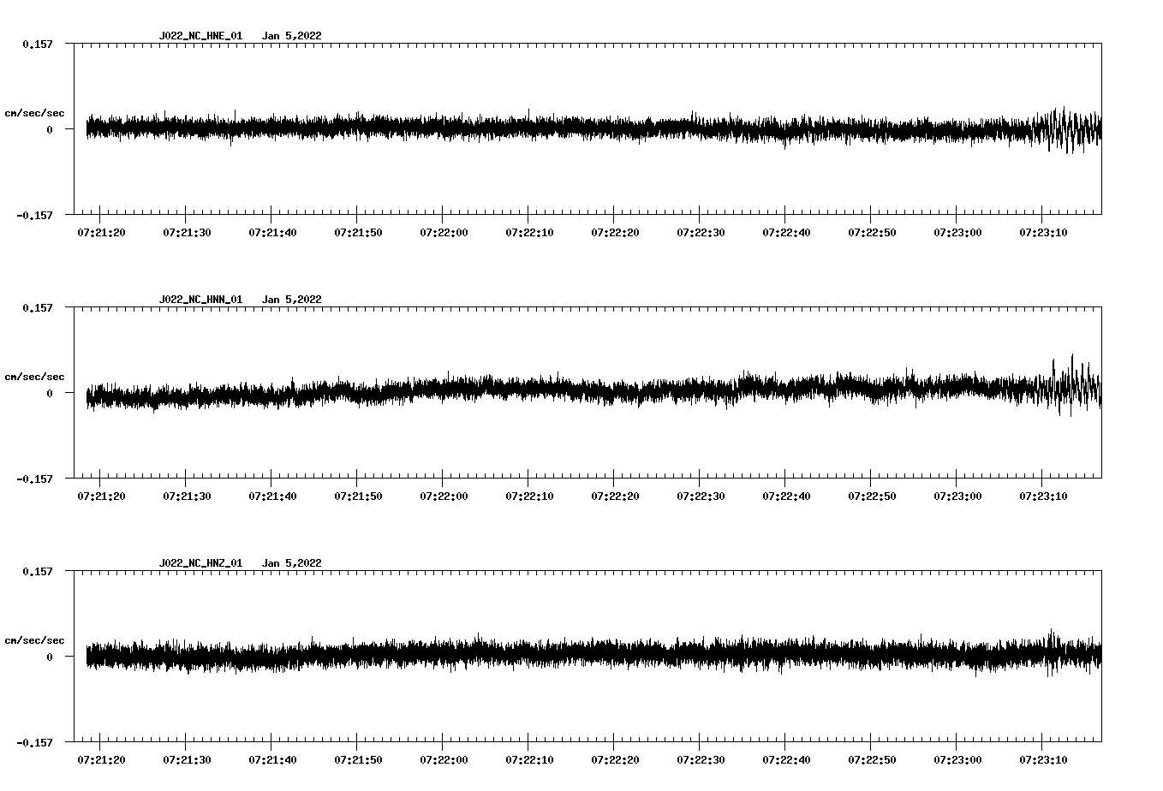Select the Jan 5,2022 date on HNN plot
The height and width of the screenshot is (791, 1163).
point(292,300)
